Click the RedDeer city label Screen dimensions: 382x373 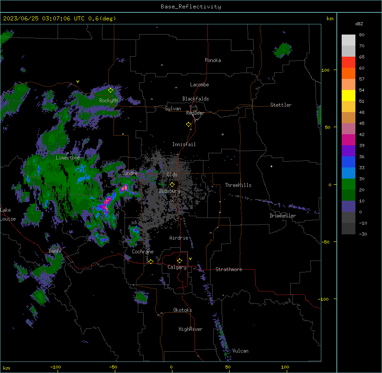click(195, 113)
